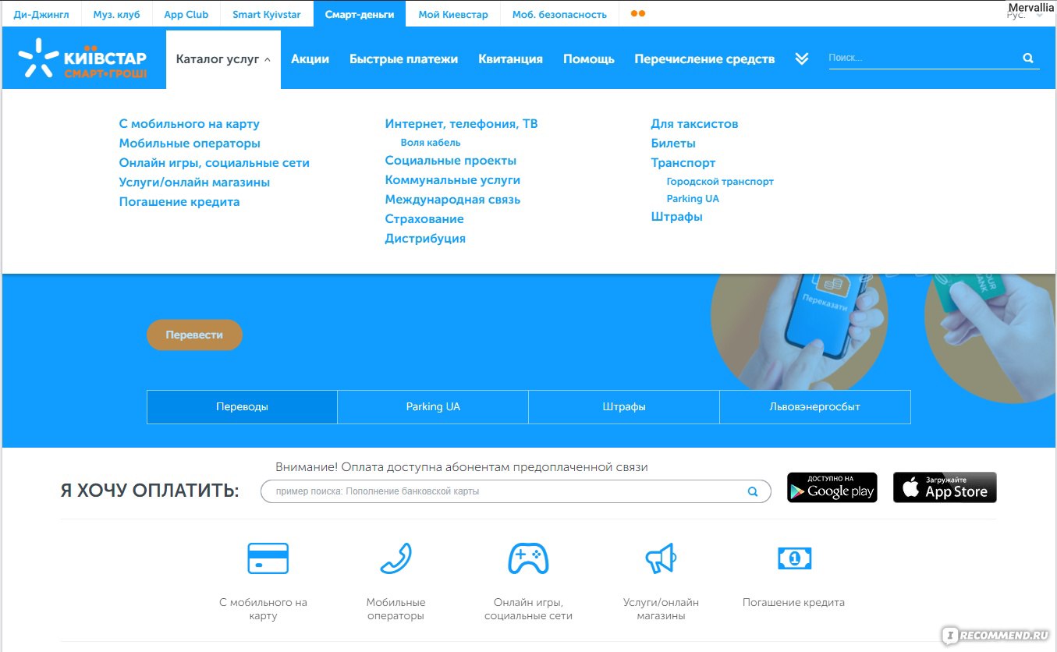Open Быстрые платежи menu item
The image size is (1057, 652).
point(403,58)
